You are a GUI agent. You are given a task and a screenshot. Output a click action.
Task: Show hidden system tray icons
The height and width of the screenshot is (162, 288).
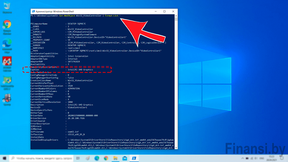[243, 158]
